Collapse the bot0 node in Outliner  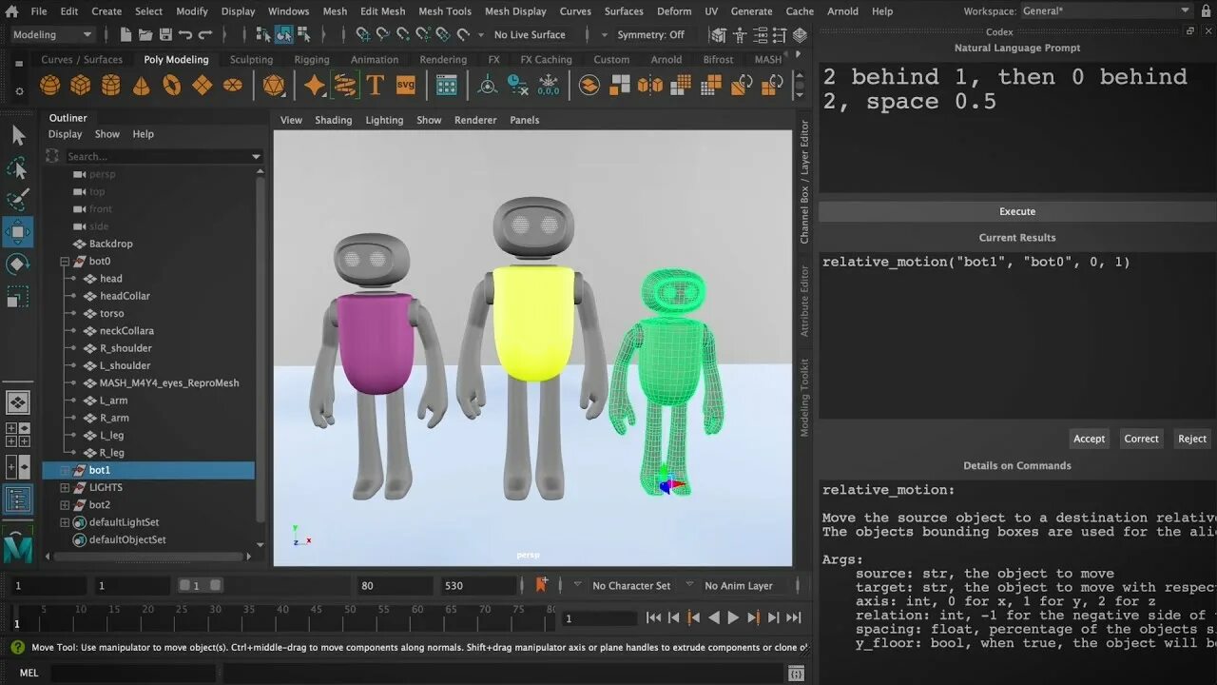tap(65, 261)
